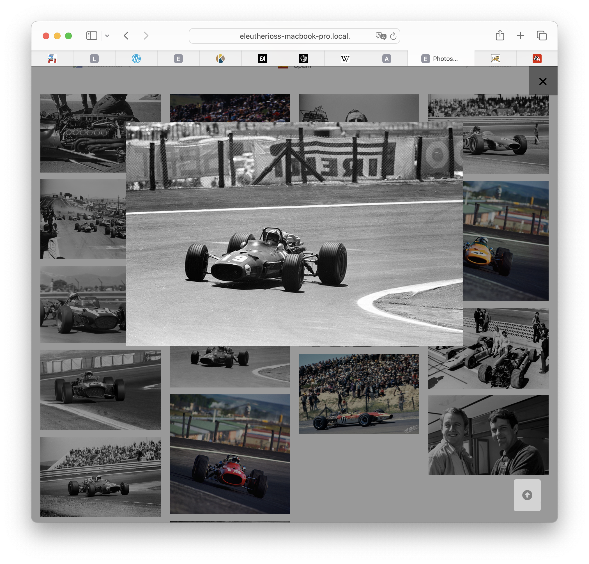Go back to the previous page

click(126, 36)
